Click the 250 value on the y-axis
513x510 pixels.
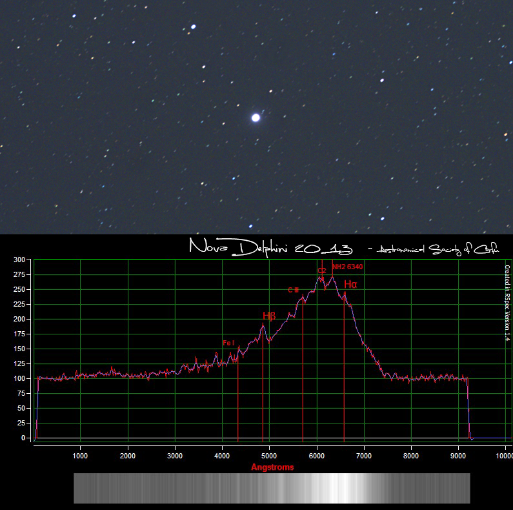click(19, 289)
